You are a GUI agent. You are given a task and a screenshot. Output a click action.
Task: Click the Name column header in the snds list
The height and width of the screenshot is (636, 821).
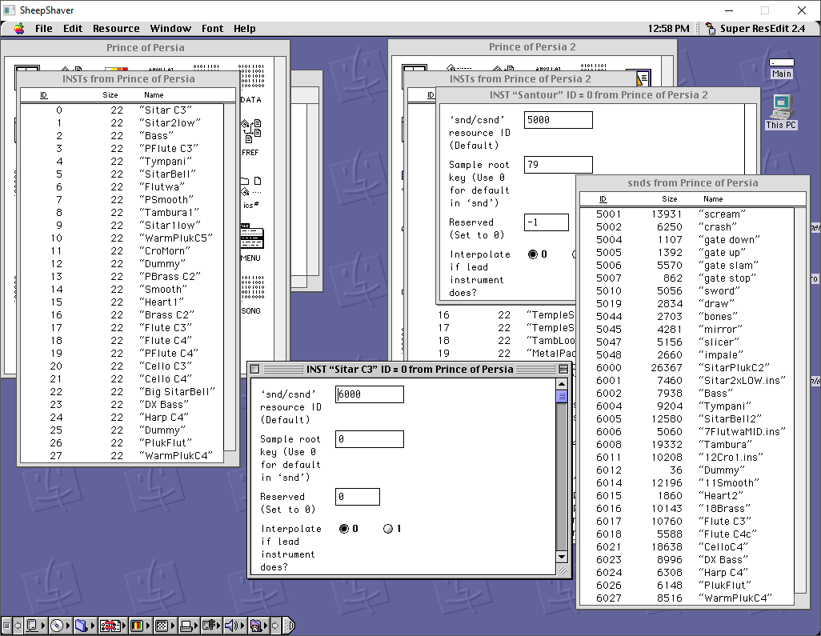[x=713, y=199]
